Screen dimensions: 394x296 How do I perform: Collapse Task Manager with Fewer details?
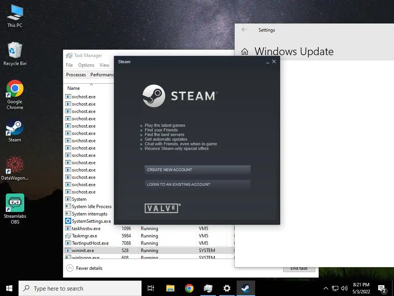click(x=84, y=268)
